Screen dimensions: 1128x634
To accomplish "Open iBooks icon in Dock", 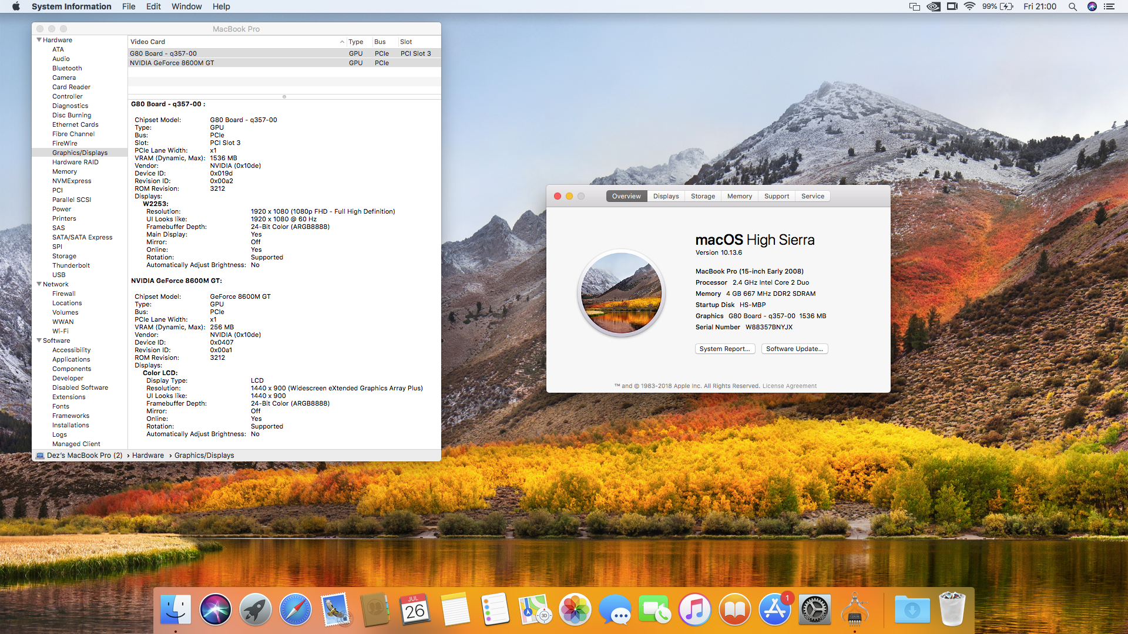I will pyautogui.click(x=735, y=610).
